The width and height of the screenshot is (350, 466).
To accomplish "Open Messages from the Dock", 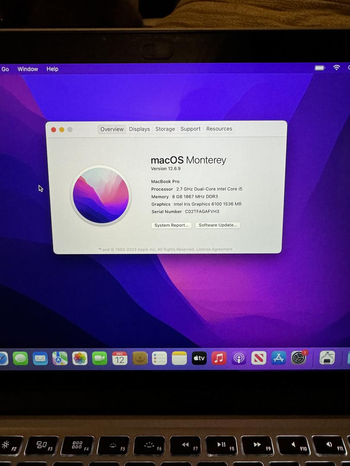I will pos(20,359).
